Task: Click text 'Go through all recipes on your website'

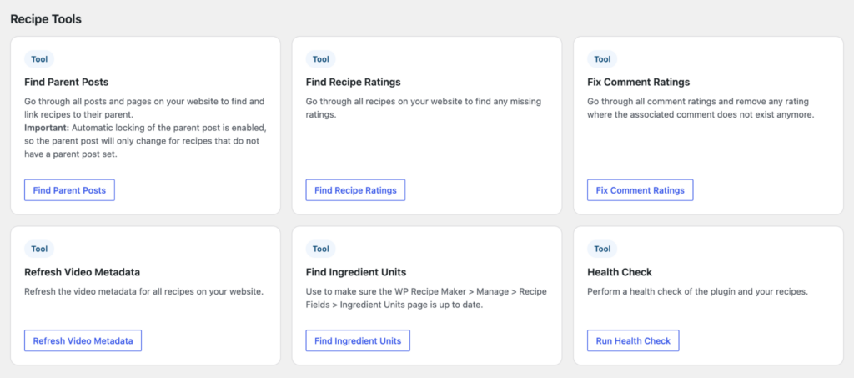Action: coord(384,101)
